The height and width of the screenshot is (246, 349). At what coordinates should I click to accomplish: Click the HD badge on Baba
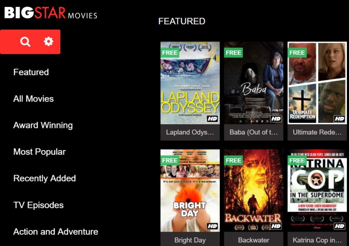(276, 118)
